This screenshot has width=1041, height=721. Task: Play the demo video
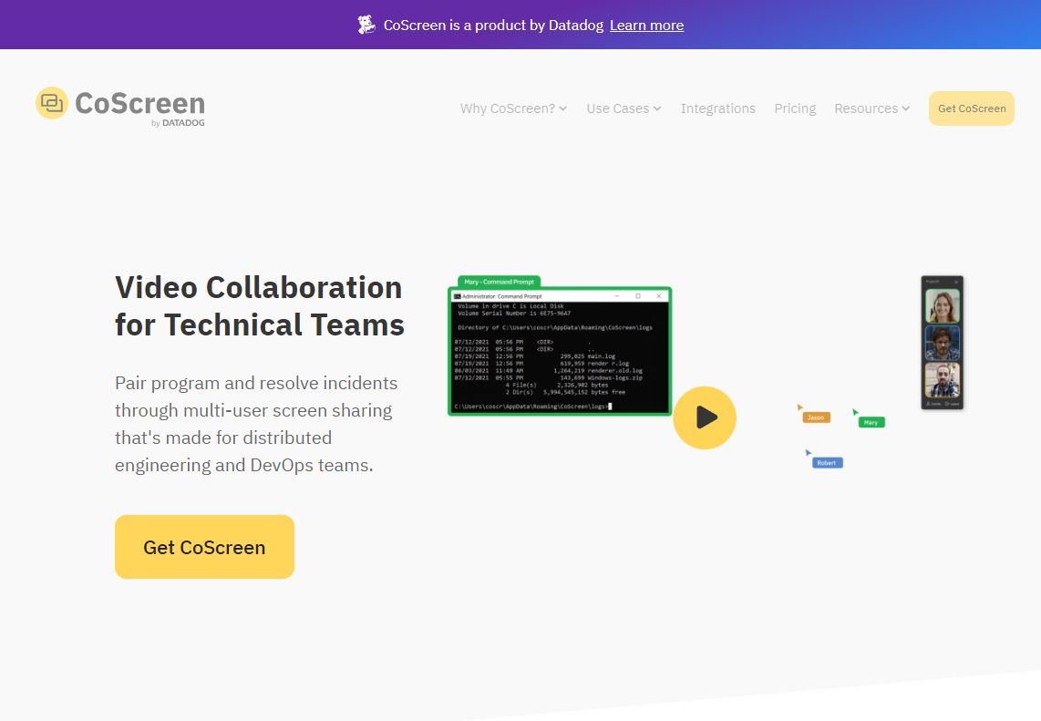pyautogui.click(x=705, y=417)
